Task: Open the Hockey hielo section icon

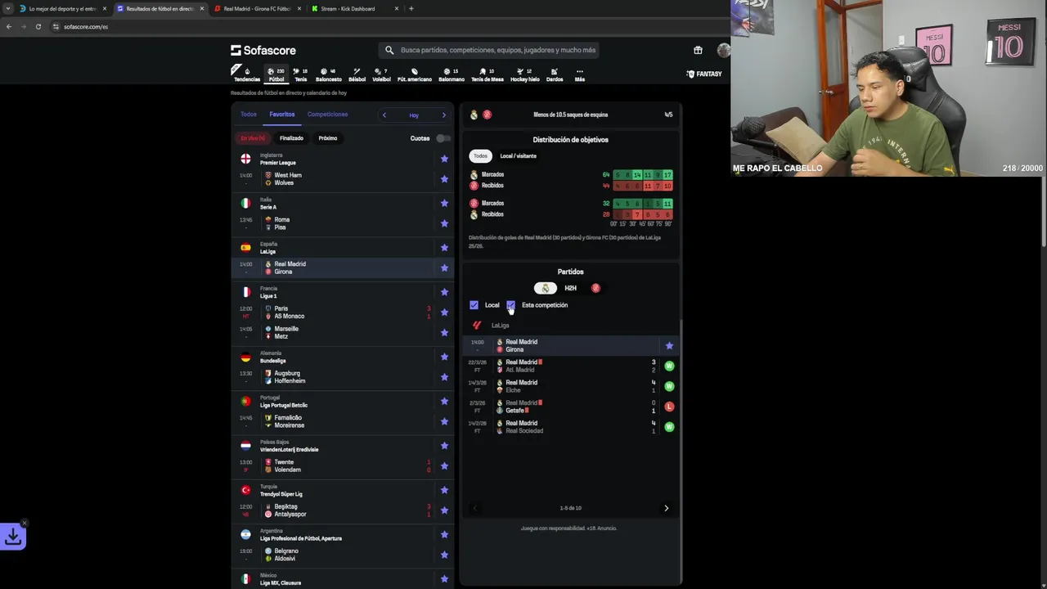Action: pos(524,74)
